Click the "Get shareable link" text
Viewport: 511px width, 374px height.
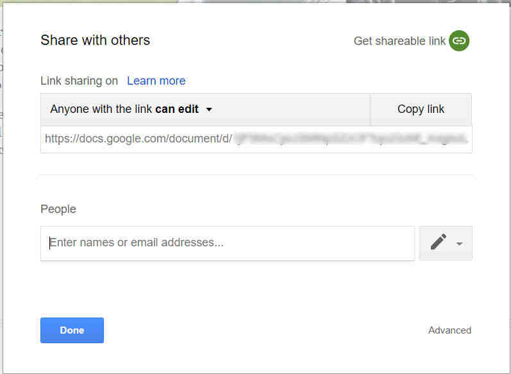point(399,41)
